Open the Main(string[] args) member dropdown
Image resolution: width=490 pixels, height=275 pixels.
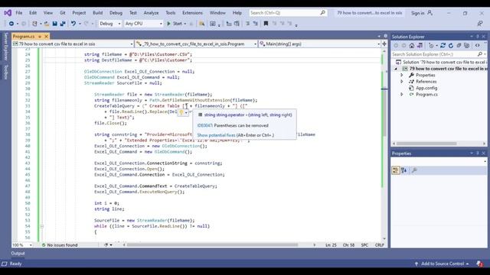pyautogui.click(x=319, y=44)
